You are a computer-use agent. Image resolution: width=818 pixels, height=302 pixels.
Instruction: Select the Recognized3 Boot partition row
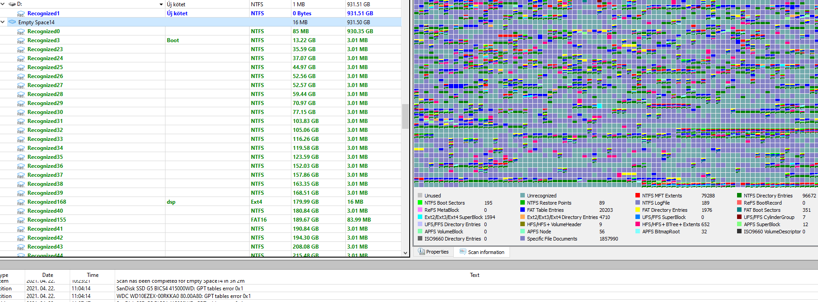tap(201, 40)
